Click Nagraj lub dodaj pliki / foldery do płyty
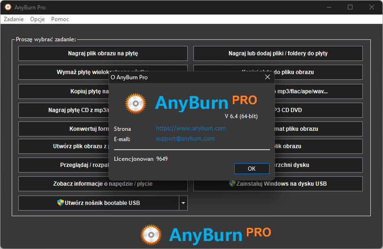Image resolution: width=383 pixels, height=249 pixels. [278, 53]
